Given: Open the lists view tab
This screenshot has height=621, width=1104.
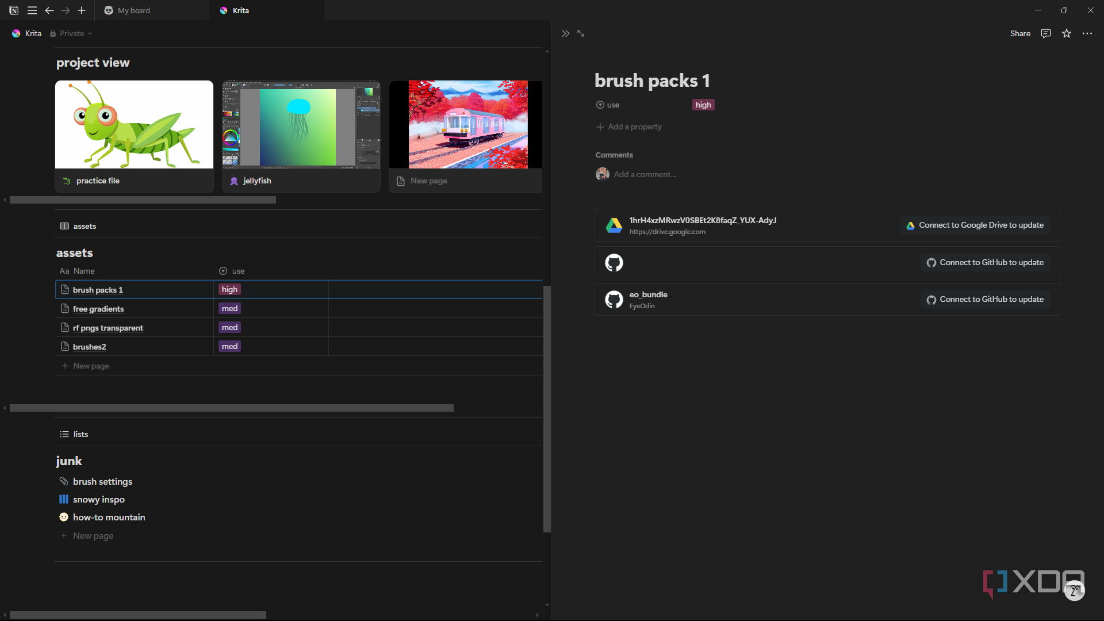Looking at the screenshot, I should point(74,434).
